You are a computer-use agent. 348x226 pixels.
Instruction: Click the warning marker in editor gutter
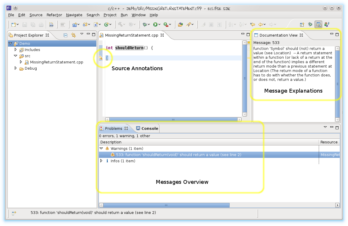click(x=101, y=58)
